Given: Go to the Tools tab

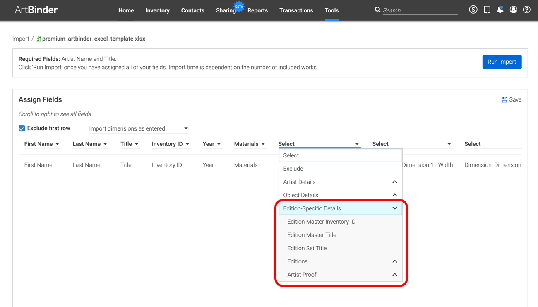Looking at the screenshot, I should pyautogui.click(x=332, y=10).
